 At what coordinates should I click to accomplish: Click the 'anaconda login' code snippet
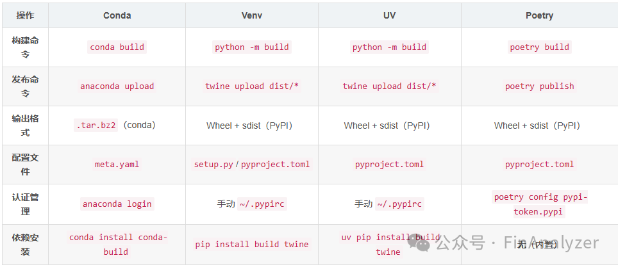[x=117, y=204]
